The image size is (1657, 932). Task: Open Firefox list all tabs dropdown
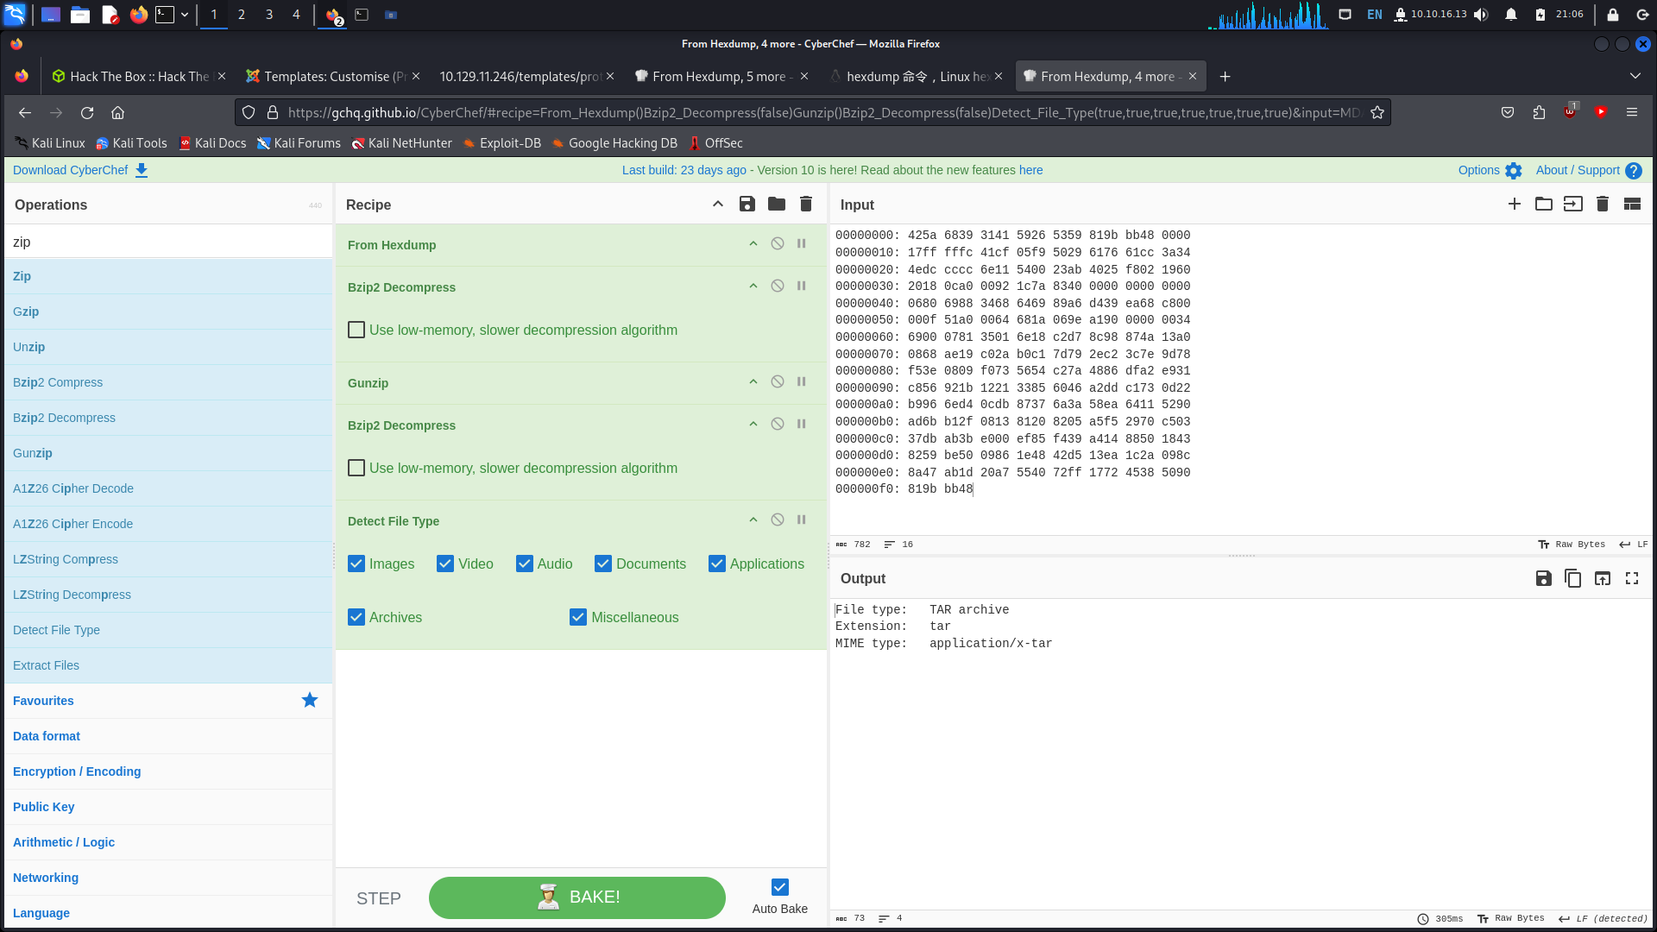(x=1635, y=76)
